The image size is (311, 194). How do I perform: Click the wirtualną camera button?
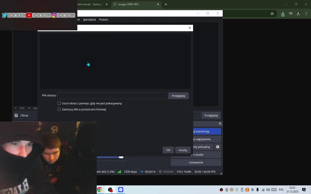(x=203, y=147)
